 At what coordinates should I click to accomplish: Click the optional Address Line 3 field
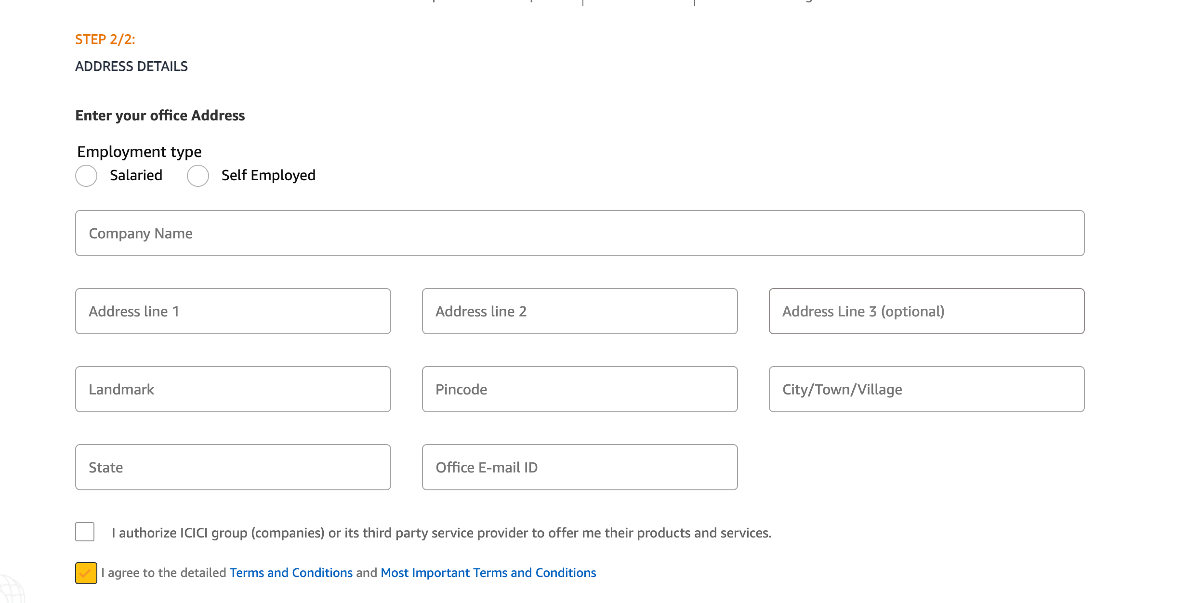click(926, 311)
